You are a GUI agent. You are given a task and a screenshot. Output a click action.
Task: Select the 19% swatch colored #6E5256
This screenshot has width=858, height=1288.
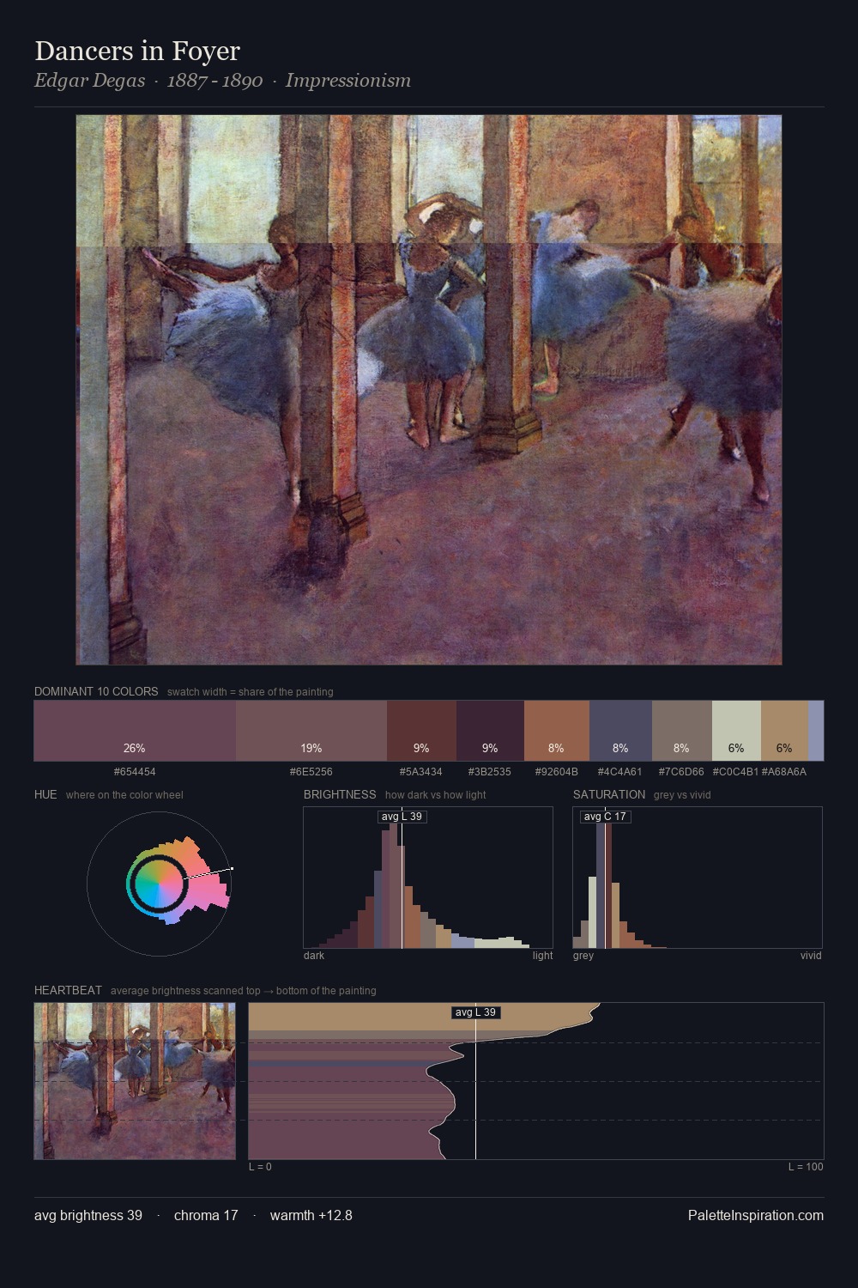pyautogui.click(x=311, y=731)
